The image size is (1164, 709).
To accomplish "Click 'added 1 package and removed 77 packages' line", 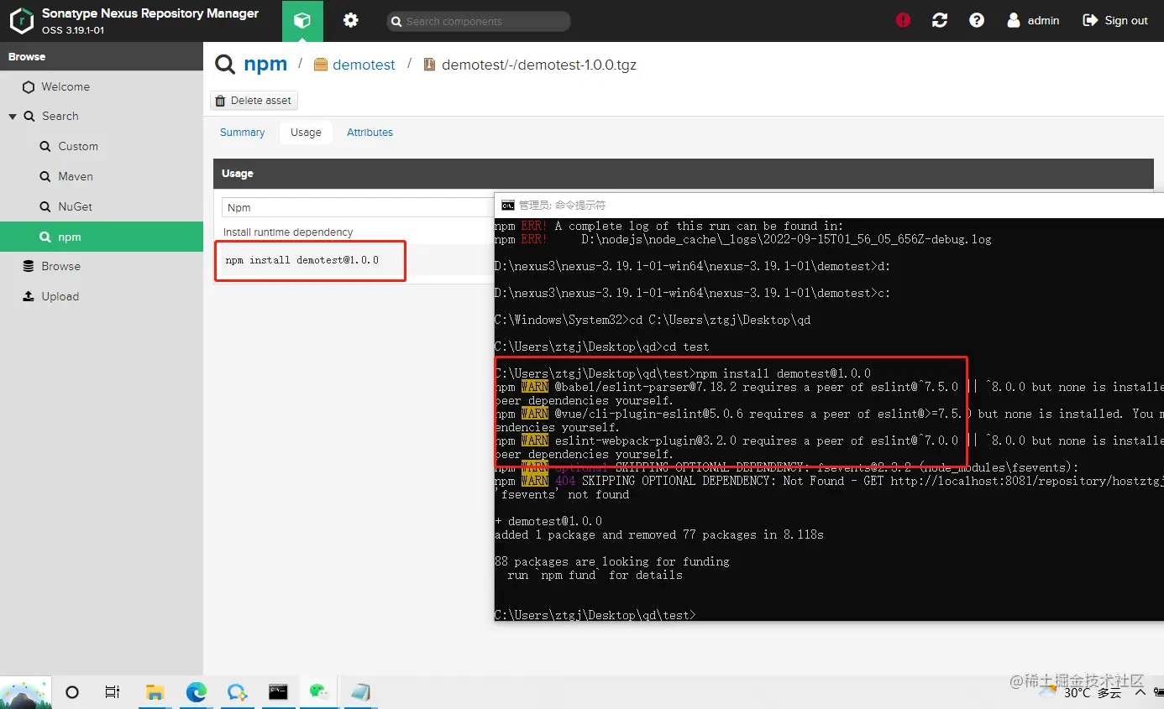I will click(659, 534).
